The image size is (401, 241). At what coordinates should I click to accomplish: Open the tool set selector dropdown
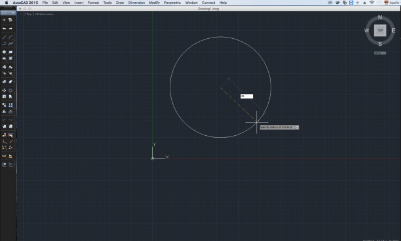[x=8, y=13]
